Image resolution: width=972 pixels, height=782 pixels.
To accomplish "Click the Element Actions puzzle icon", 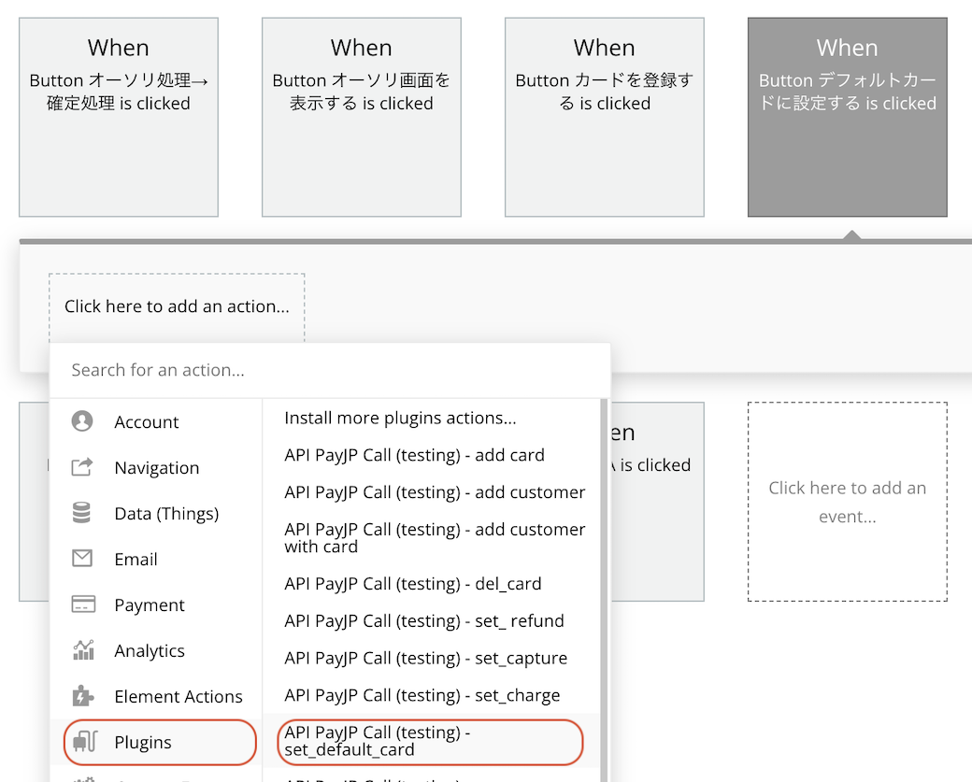I will click(82, 696).
